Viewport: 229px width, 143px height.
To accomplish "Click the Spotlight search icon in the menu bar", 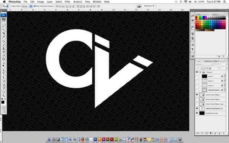I will click(224, 2).
